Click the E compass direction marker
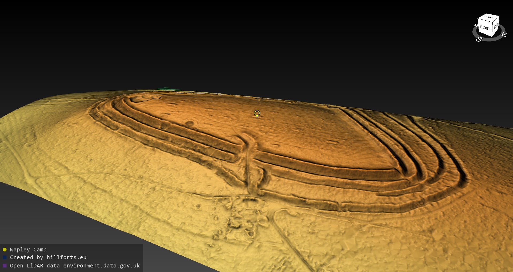 [504, 35]
